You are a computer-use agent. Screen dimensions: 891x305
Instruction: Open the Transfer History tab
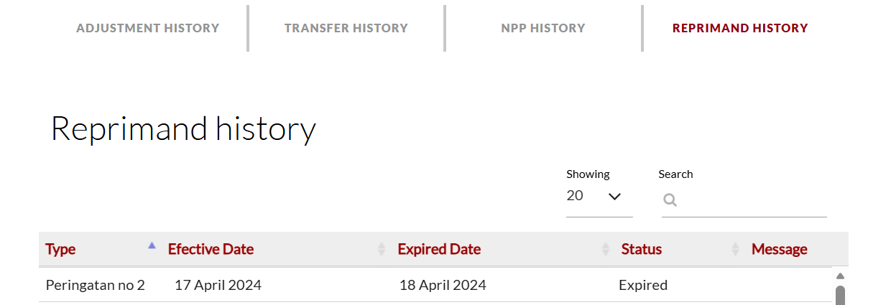click(x=346, y=28)
